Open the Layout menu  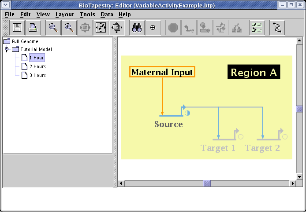[x=65, y=14]
